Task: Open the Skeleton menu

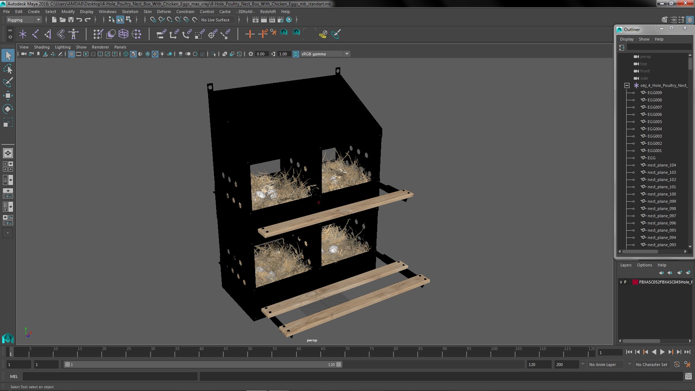Action: (x=130, y=12)
